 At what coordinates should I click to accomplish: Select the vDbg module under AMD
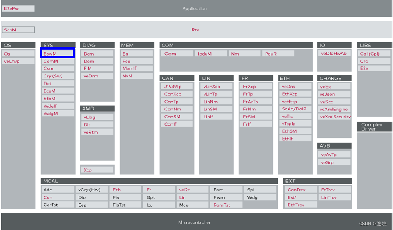pos(97,117)
